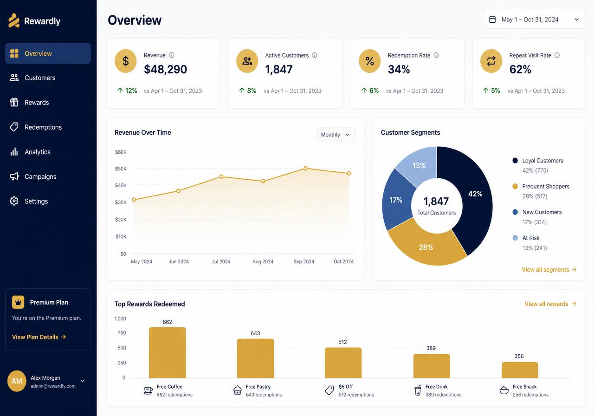Image resolution: width=594 pixels, height=416 pixels.
Task: Click the Free Drink bar labeled 389
Action: [x=432, y=366]
